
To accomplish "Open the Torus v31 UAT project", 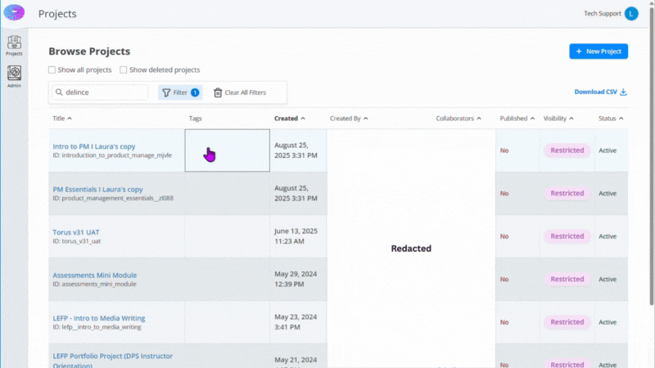I will point(76,232).
